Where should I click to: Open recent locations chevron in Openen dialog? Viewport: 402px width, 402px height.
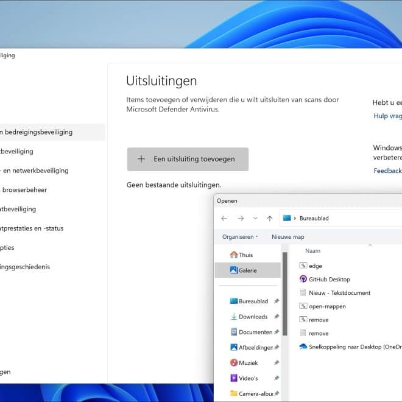(x=255, y=218)
